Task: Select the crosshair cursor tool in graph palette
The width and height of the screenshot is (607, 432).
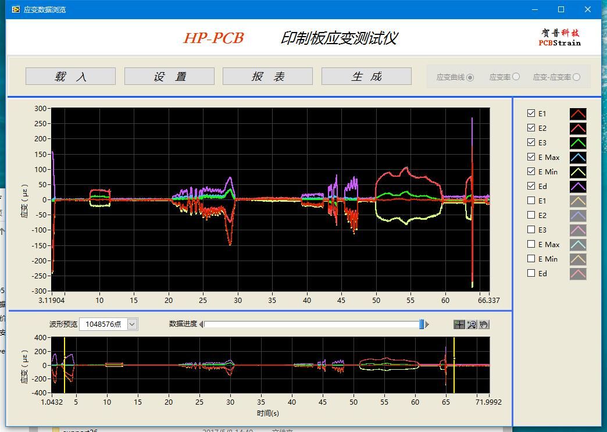Action: click(x=459, y=324)
